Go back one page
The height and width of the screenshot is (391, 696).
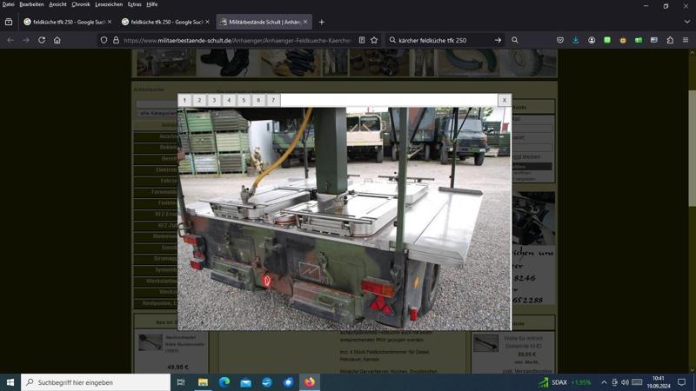10,40
